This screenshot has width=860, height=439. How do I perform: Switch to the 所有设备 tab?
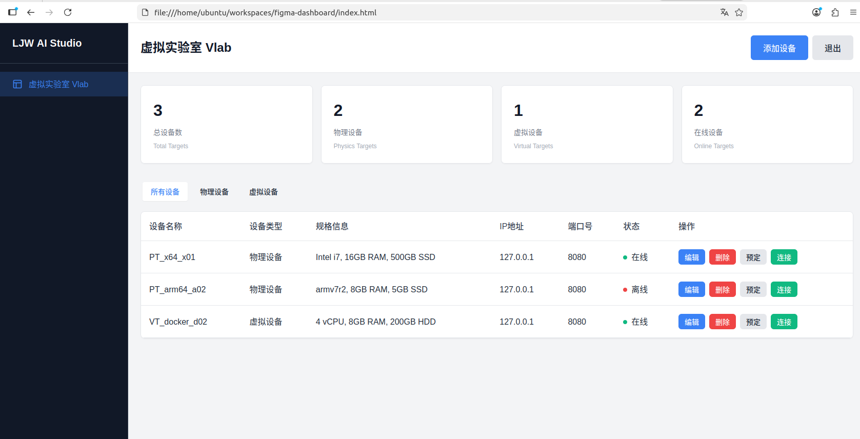point(165,192)
